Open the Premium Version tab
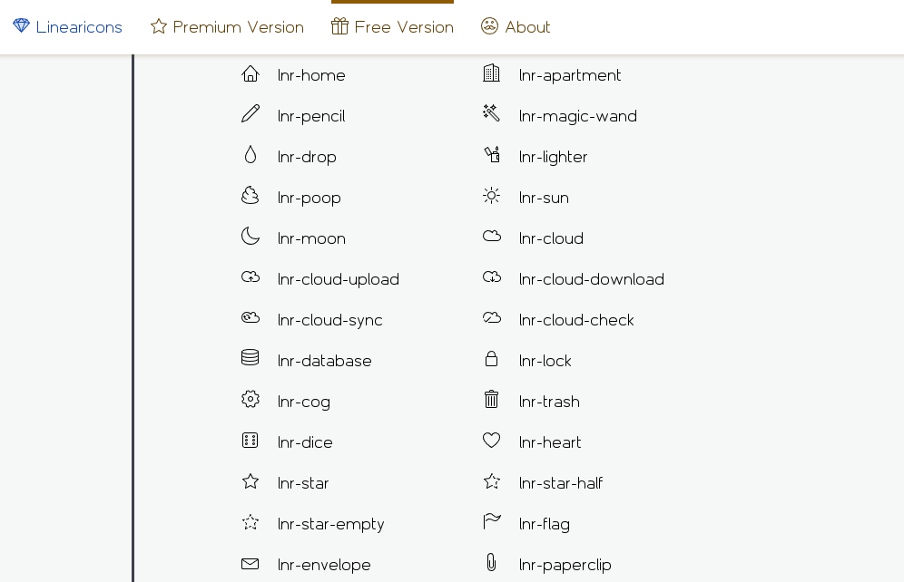Viewport: 904px width, 582px height. (227, 27)
